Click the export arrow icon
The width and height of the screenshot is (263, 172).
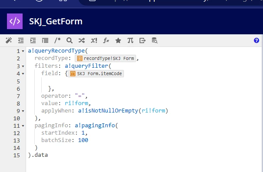[143, 40]
